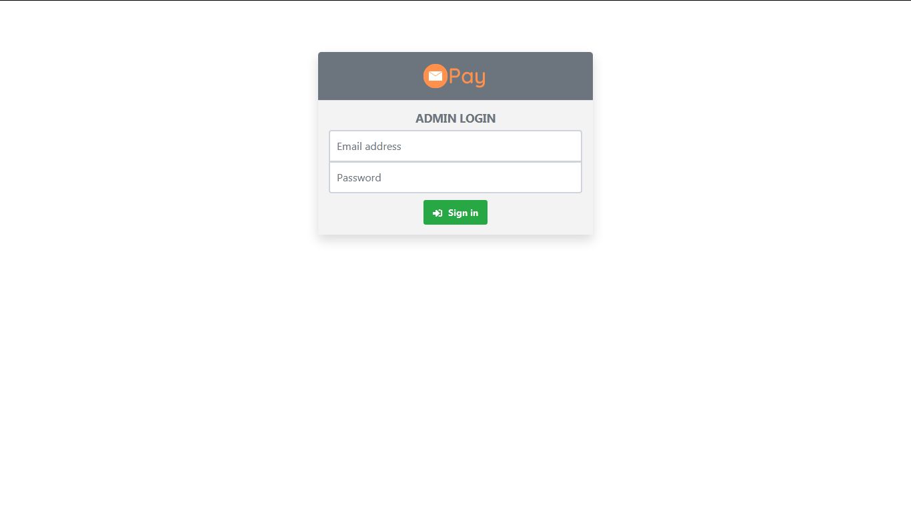Click the gray header banner right of the Pay text
The image size is (911, 512).
click(540, 76)
